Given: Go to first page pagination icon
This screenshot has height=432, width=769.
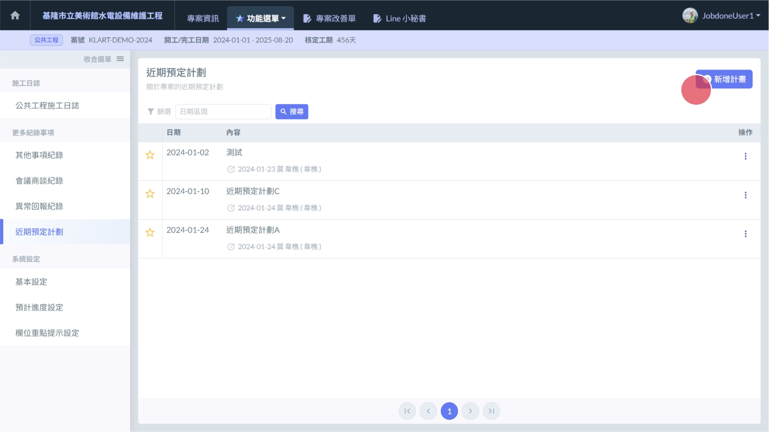Looking at the screenshot, I should point(407,411).
